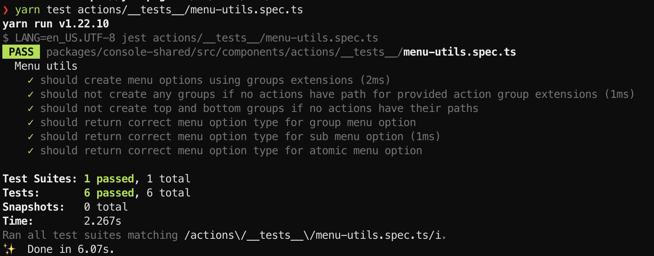Click checkmark for atomic menu option test

(31, 151)
